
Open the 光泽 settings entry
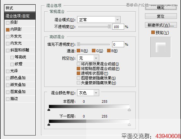tap(14, 71)
